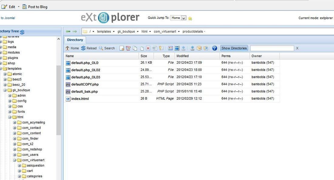Reload the directory listing

(89, 48)
